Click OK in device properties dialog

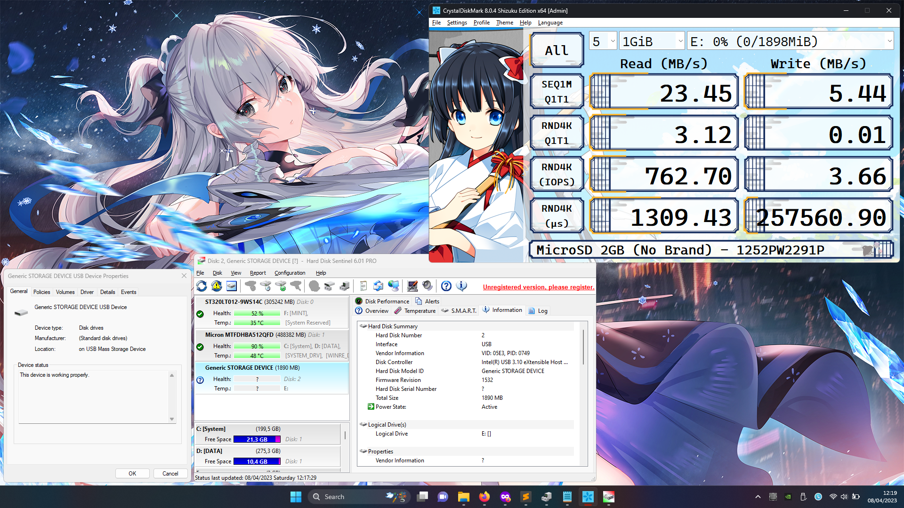(x=132, y=474)
